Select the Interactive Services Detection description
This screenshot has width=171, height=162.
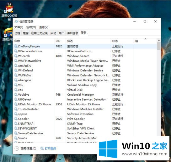coord(87,99)
